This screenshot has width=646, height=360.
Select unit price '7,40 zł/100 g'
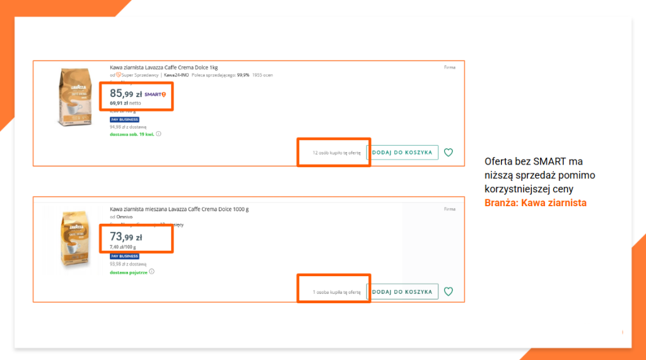pos(123,247)
